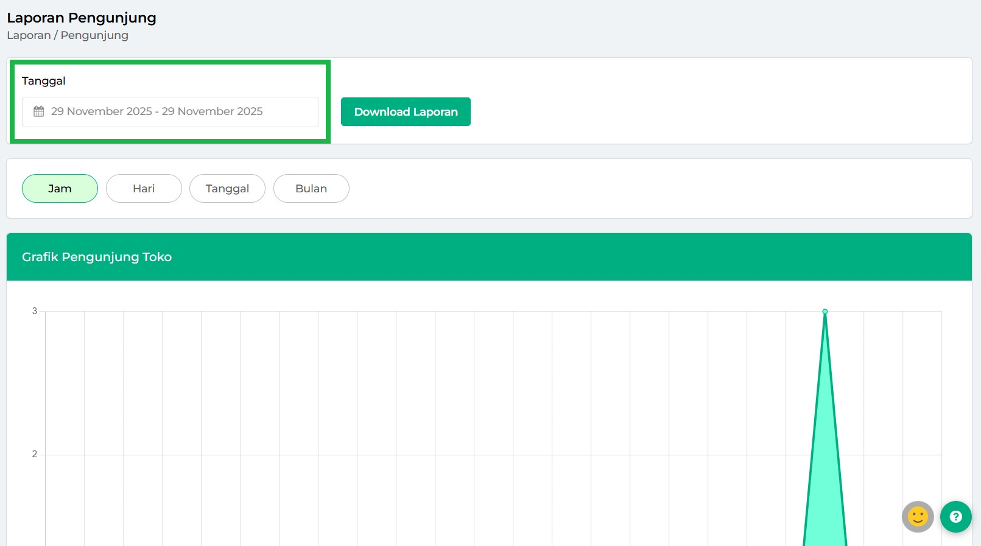
Task: Click the y-axis label 2
Action: coord(35,454)
